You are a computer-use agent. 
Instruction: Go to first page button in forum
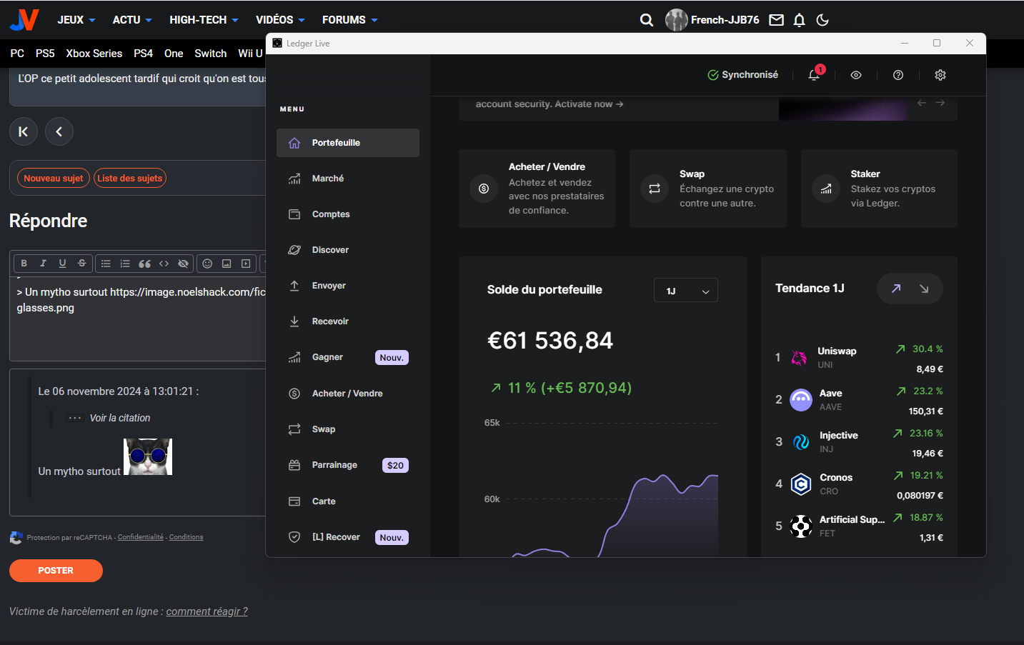(24, 131)
